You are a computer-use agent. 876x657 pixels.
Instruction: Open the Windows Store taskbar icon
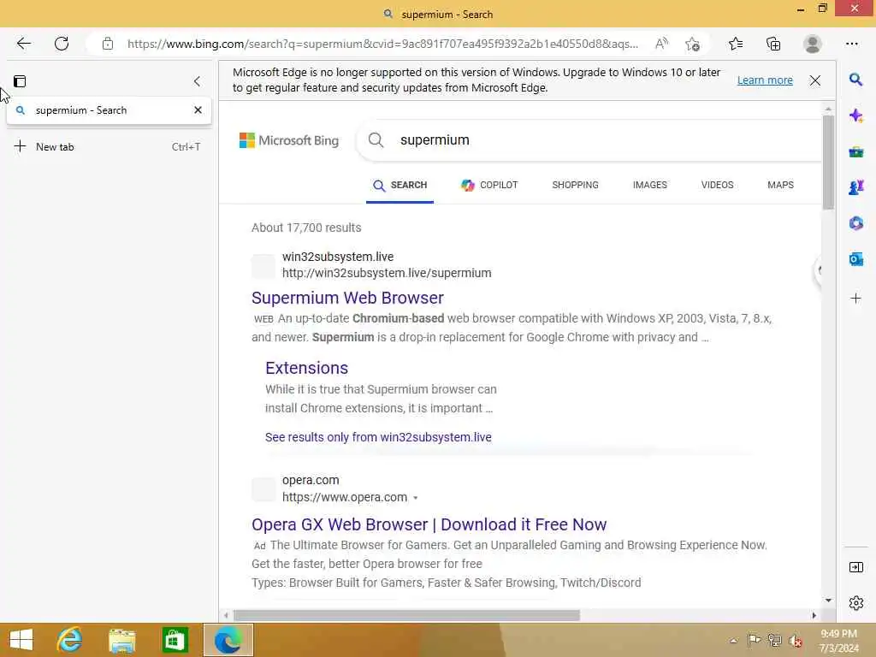(x=175, y=640)
